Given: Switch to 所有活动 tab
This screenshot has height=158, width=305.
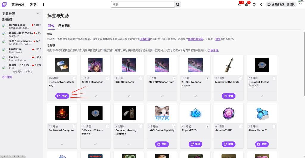Looking at the screenshot, I should (65, 26).
